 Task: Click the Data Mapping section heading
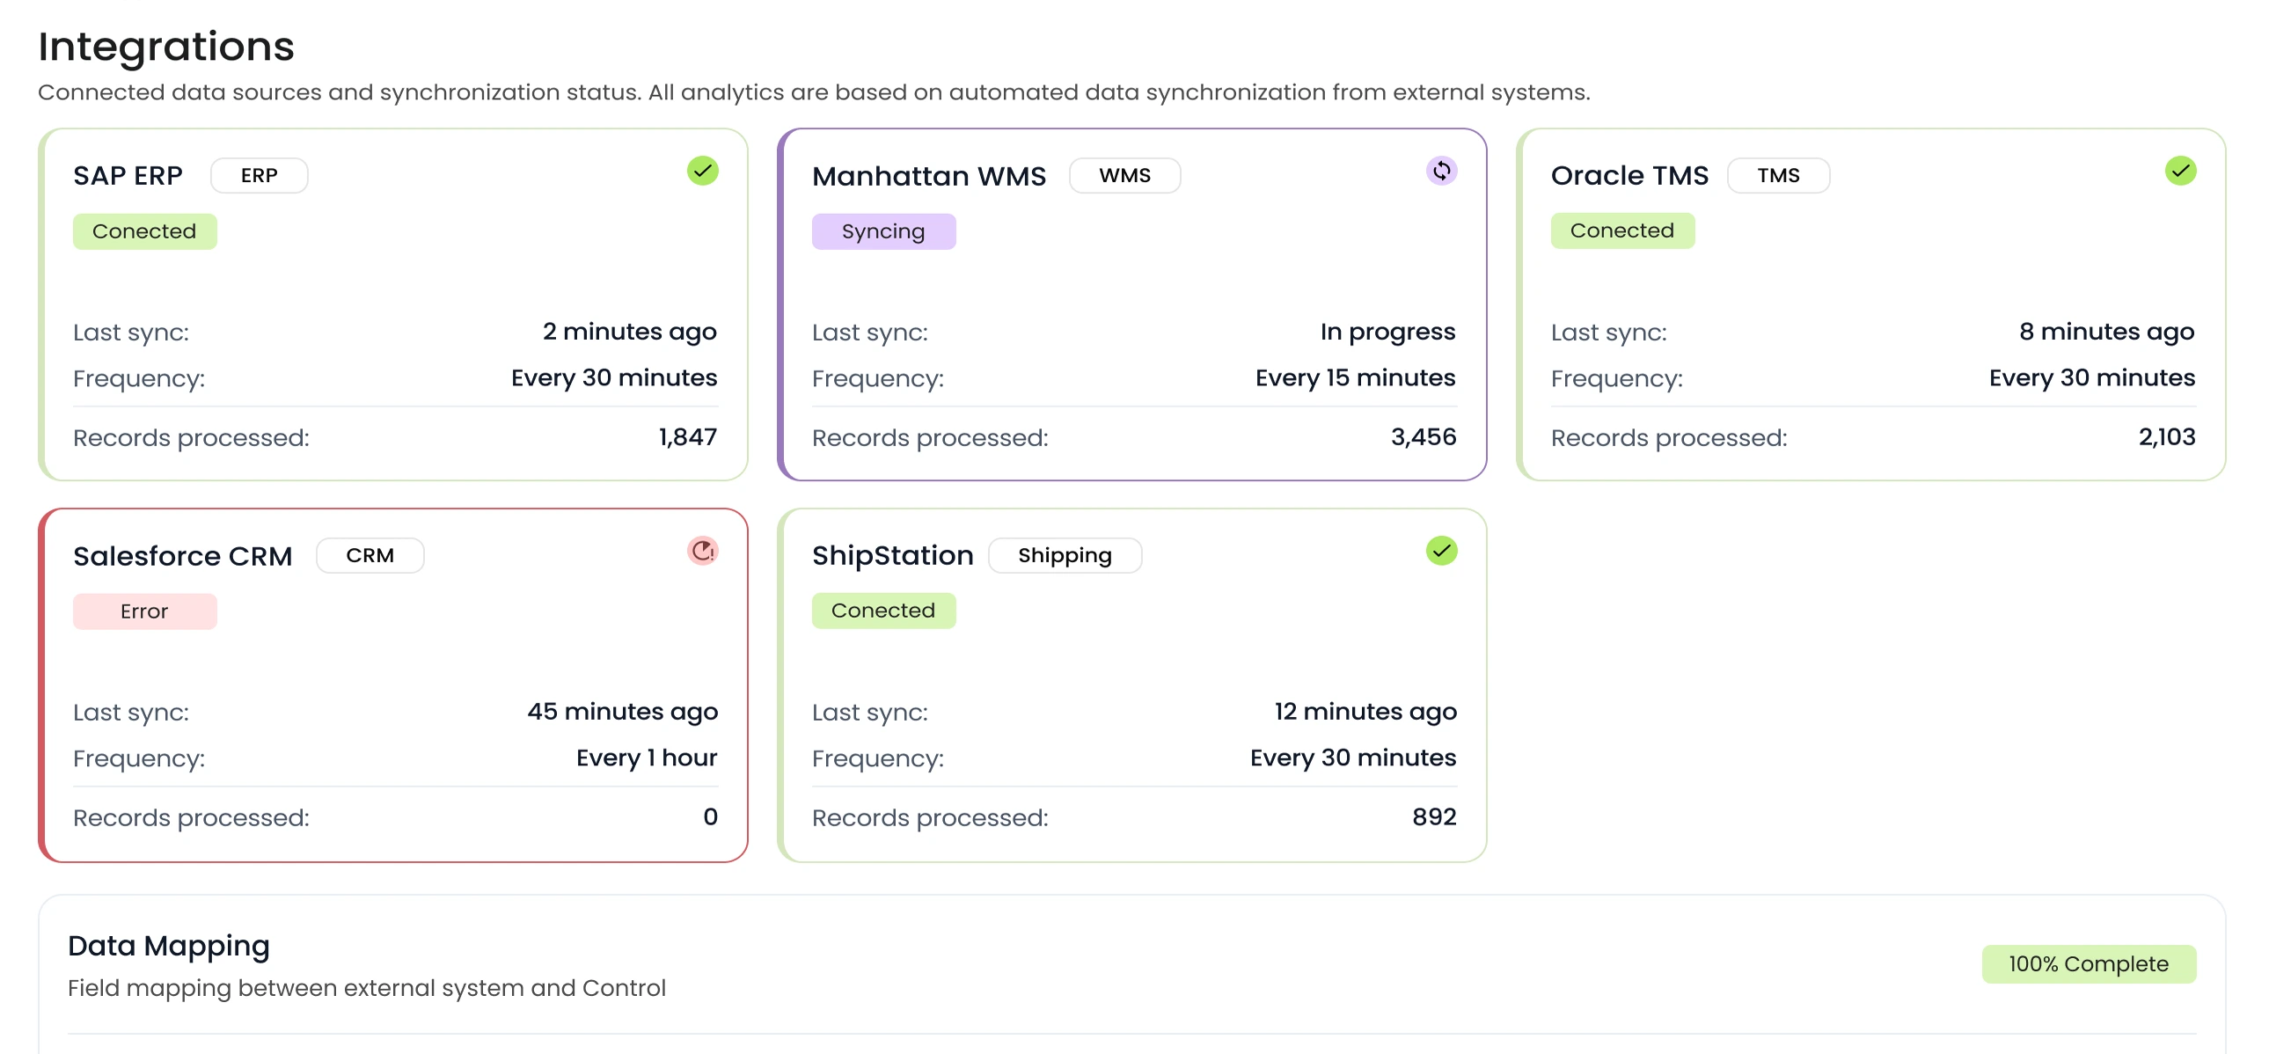point(168,946)
